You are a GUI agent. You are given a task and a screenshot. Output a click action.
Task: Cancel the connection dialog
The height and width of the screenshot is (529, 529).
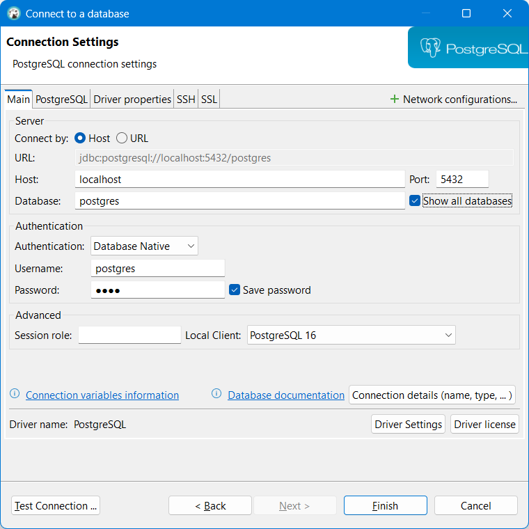475,505
